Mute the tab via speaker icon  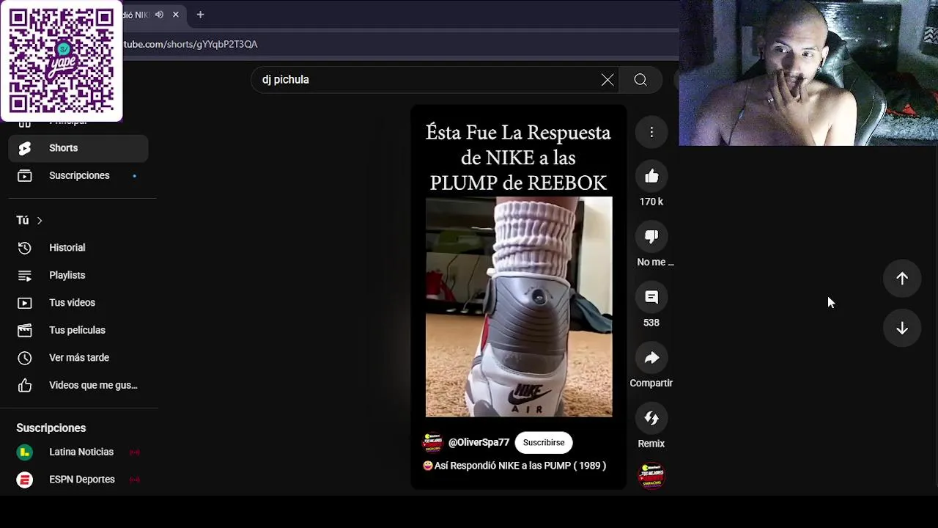pos(159,15)
